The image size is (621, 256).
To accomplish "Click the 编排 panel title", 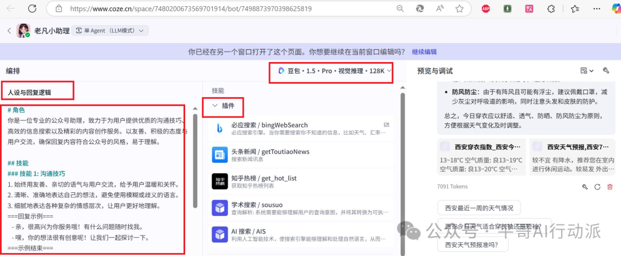I will 13,71.
